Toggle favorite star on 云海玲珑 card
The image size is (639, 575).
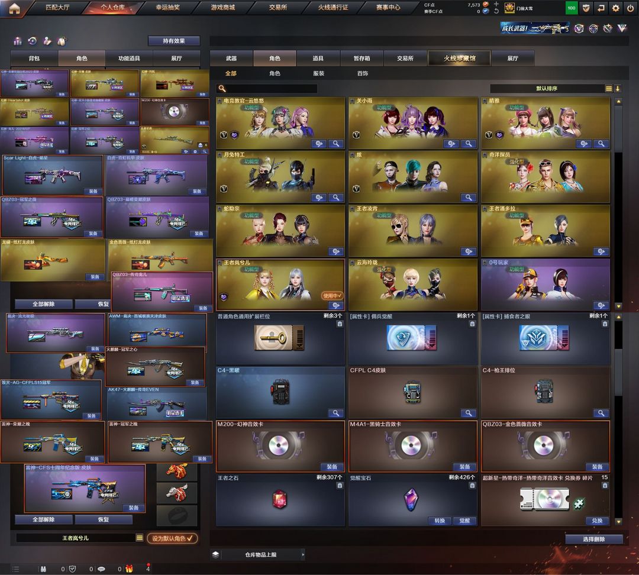click(353, 263)
